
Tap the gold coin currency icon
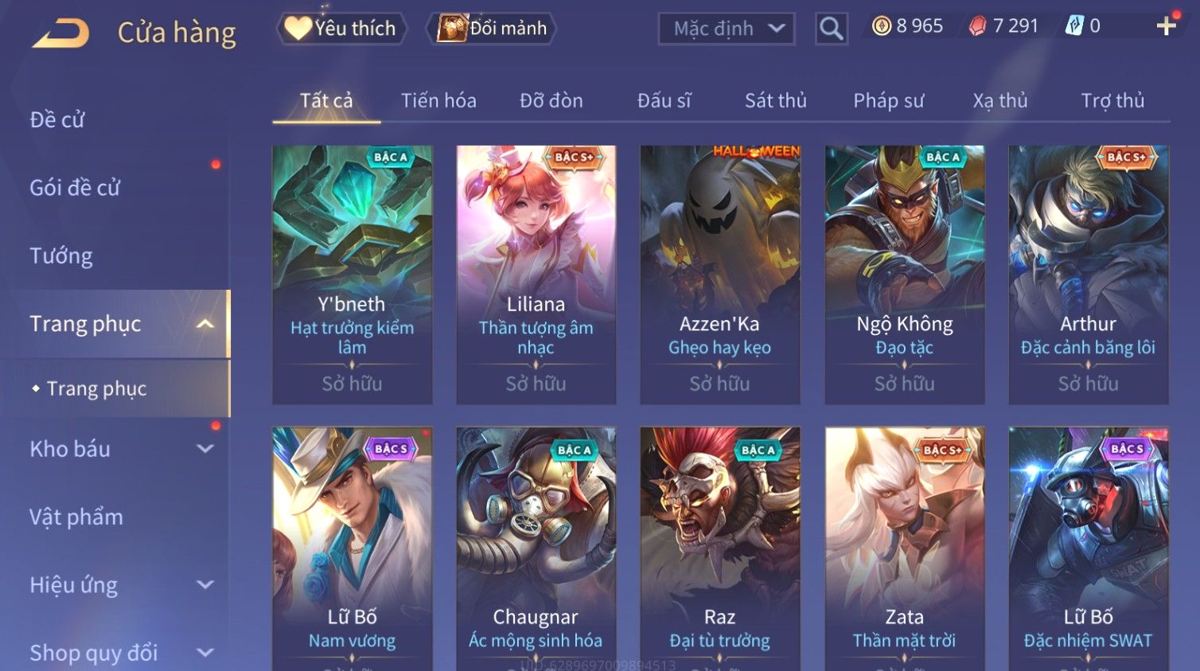pyautogui.click(x=881, y=26)
